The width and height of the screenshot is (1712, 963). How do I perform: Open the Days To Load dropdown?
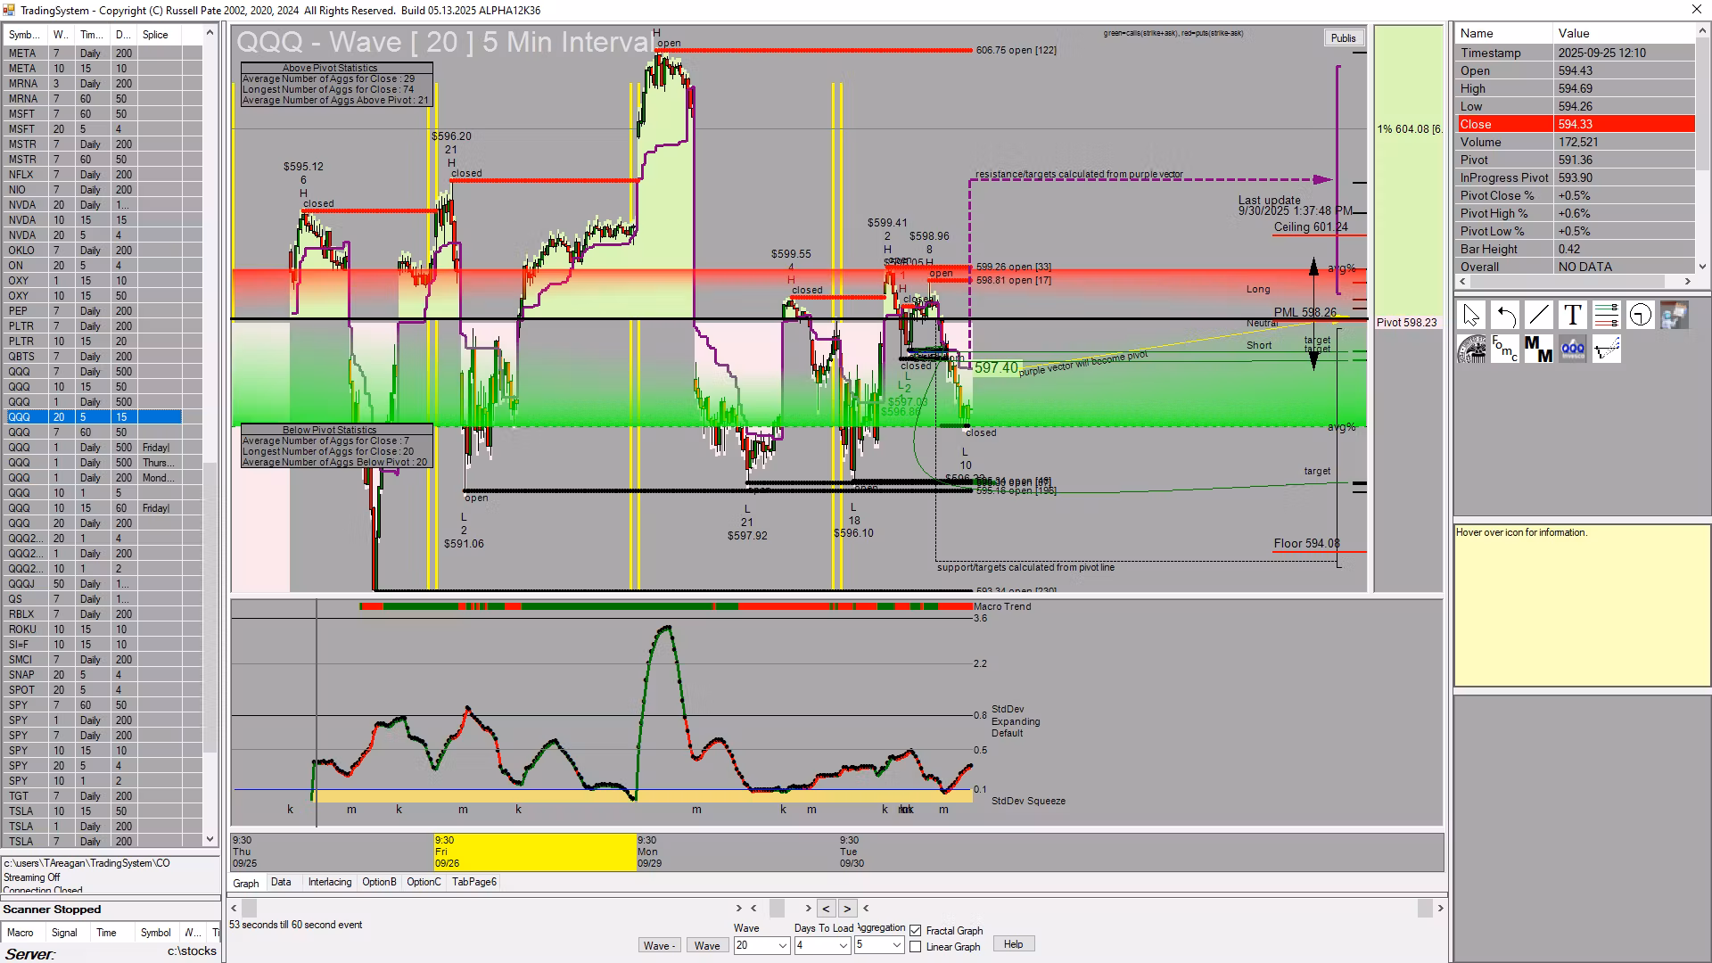click(844, 946)
